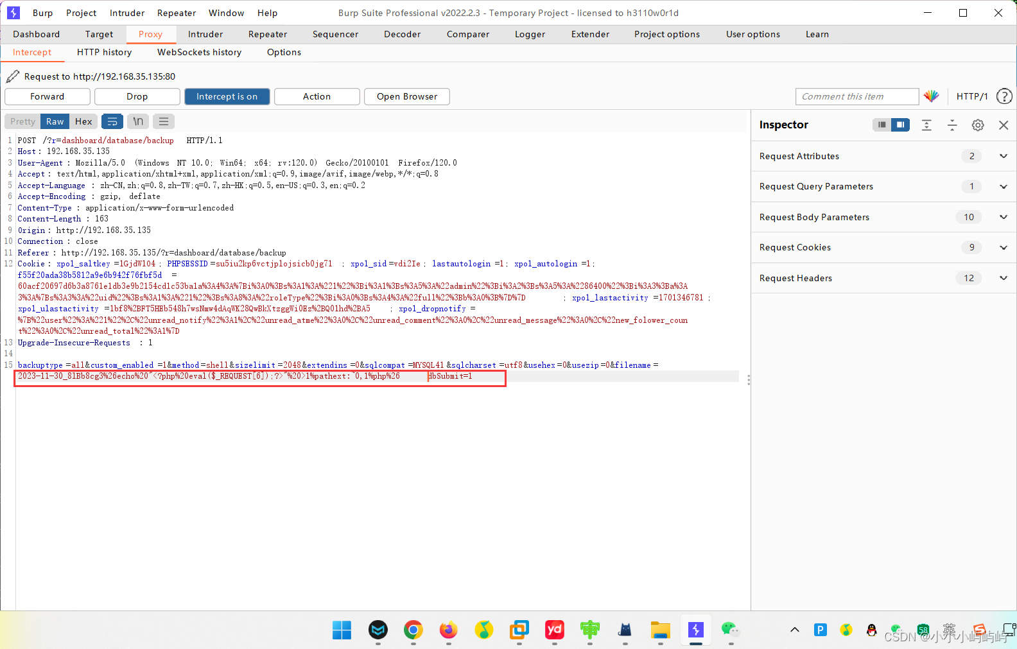Open the Window menu
1017x649 pixels.
pyautogui.click(x=227, y=13)
